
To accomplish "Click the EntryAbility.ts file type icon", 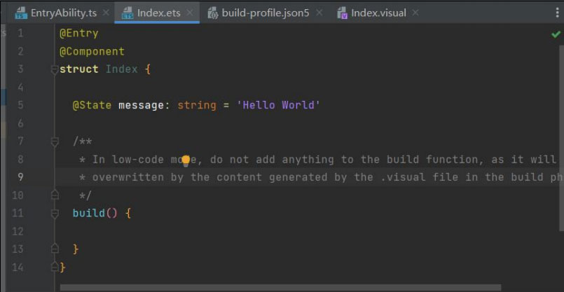I will (20, 13).
